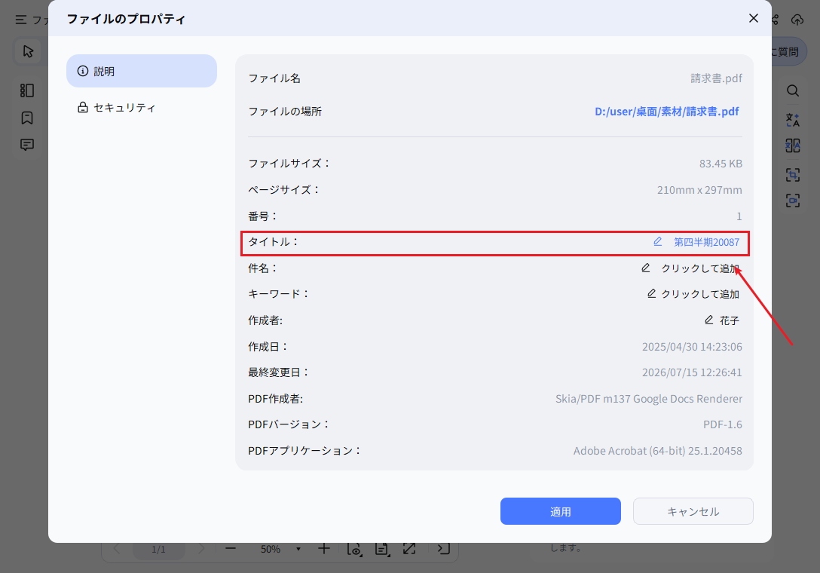820x573 pixels.
Task: Go to previous page arrow in bottom toolbar
Action: 117,548
